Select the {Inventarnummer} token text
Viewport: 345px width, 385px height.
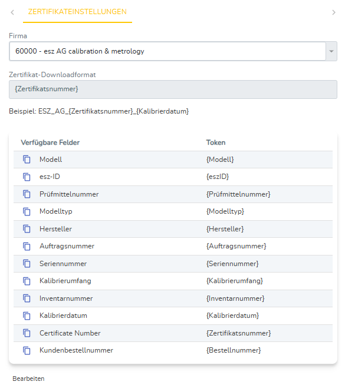235,298
